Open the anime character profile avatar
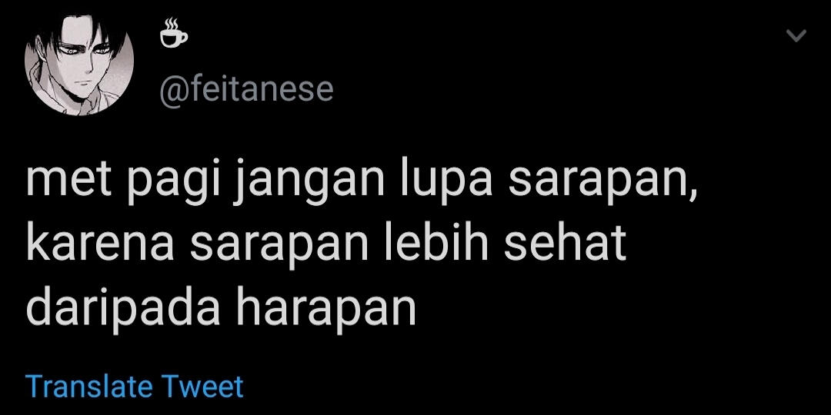The image size is (831, 415). (79, 65)
